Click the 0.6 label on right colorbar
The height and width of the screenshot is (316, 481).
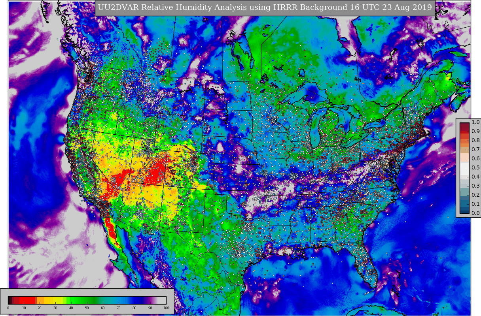coord(475,158)
